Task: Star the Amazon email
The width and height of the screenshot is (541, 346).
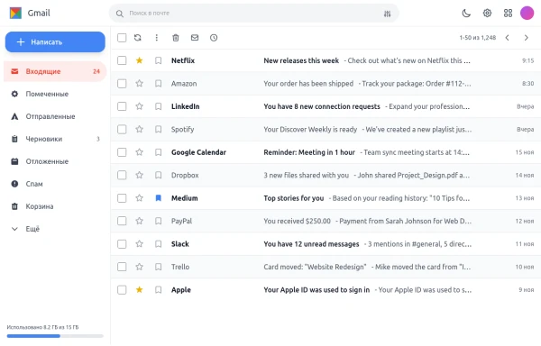Action: 140,84
